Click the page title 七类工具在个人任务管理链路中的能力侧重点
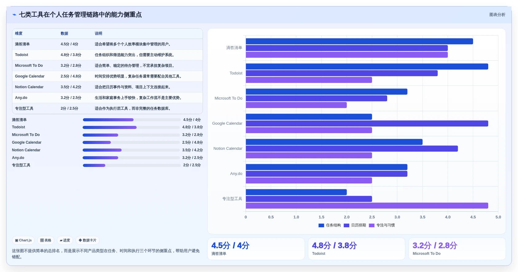 80,15
